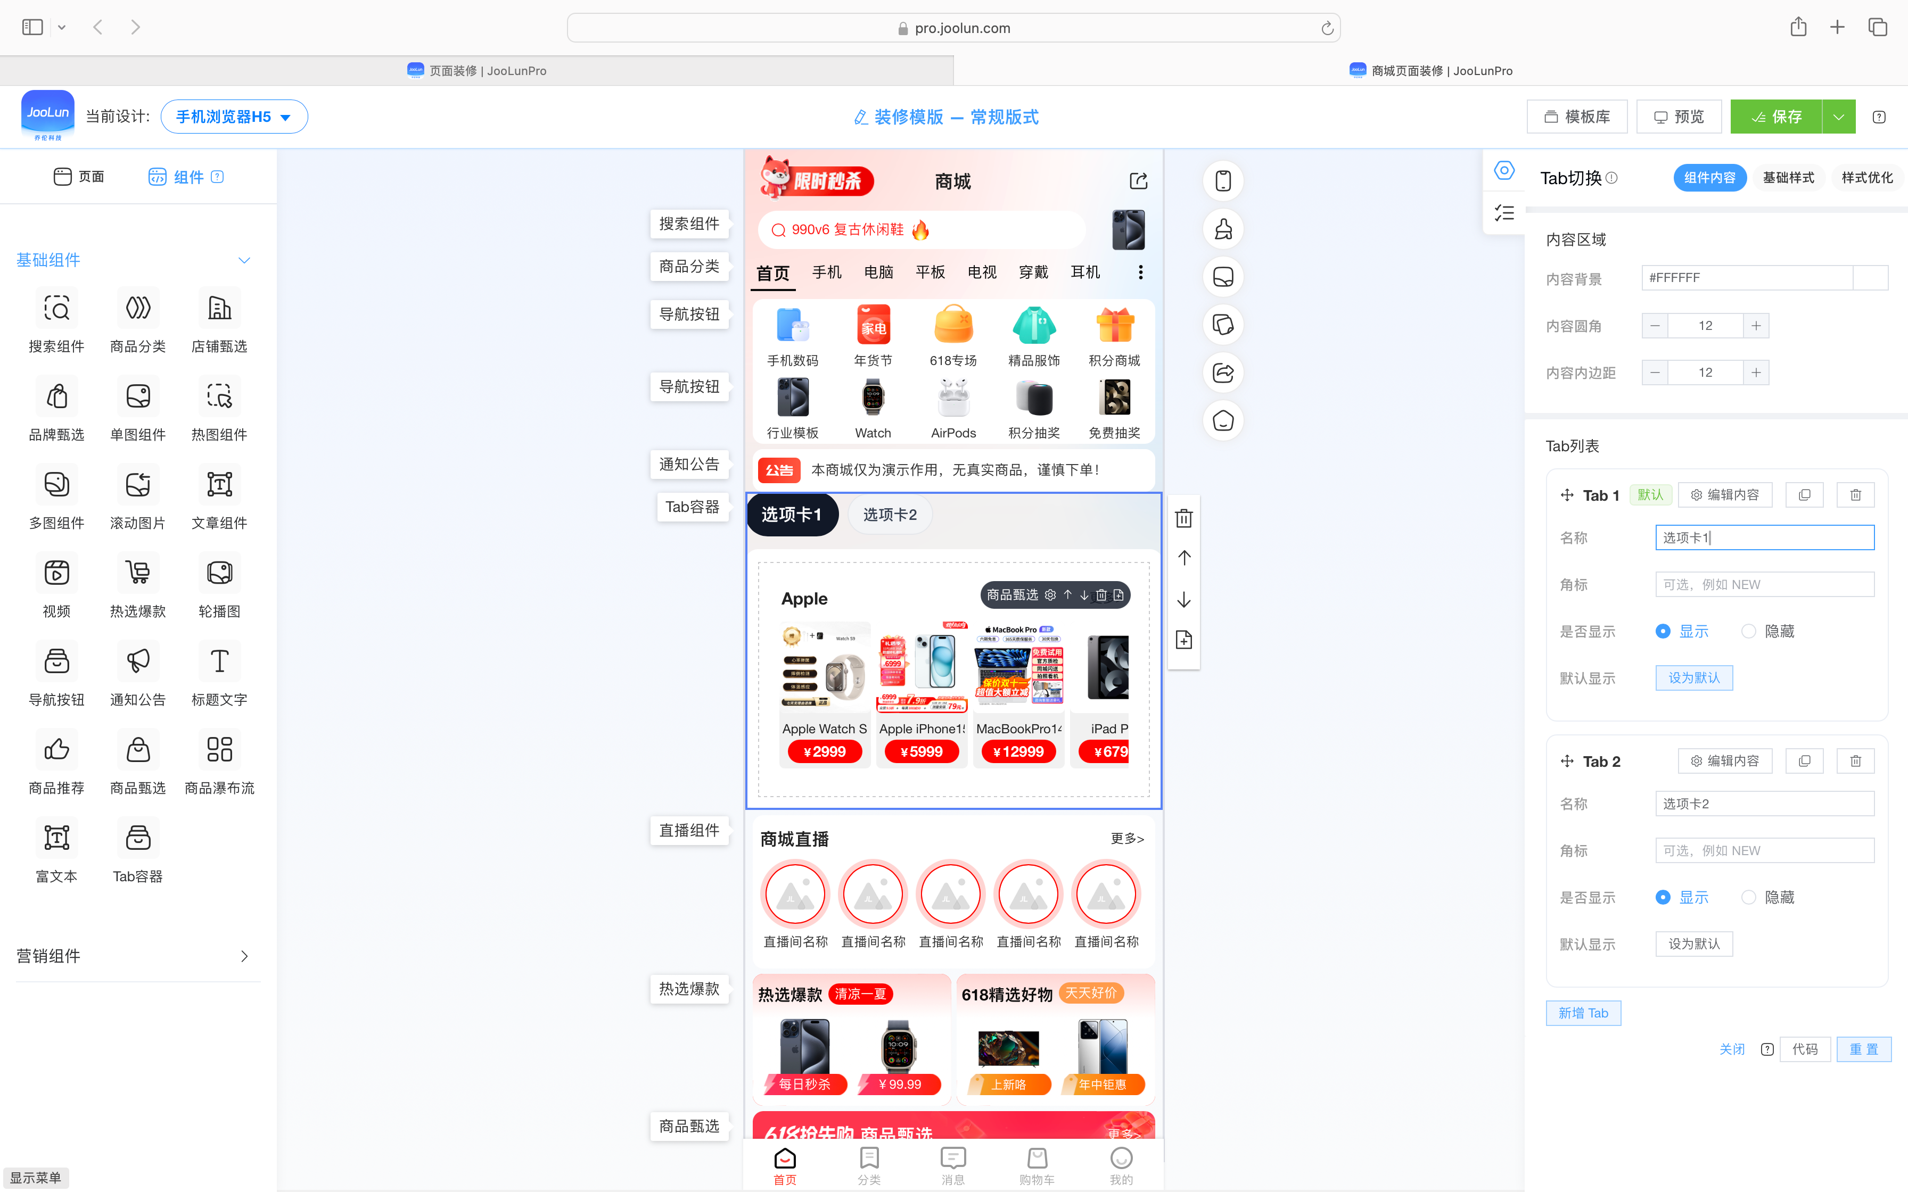Viewport: 1908px width, 1192px height.
Task: Move selected component down with arrow
Action: (1183, 600)
